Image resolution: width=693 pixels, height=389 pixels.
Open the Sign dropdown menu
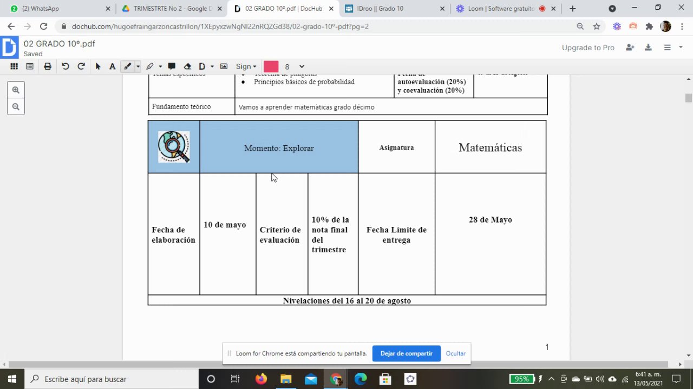pos(246,66)
